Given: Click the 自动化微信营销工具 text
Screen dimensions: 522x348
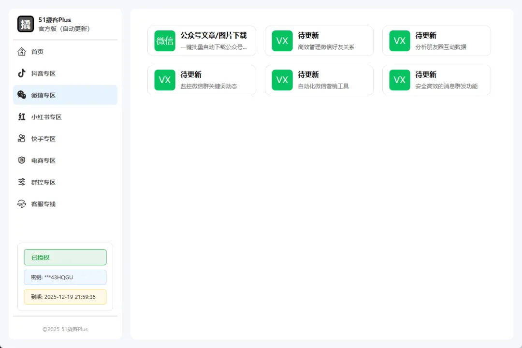Looking at the screenshot, I should (323, 86).
